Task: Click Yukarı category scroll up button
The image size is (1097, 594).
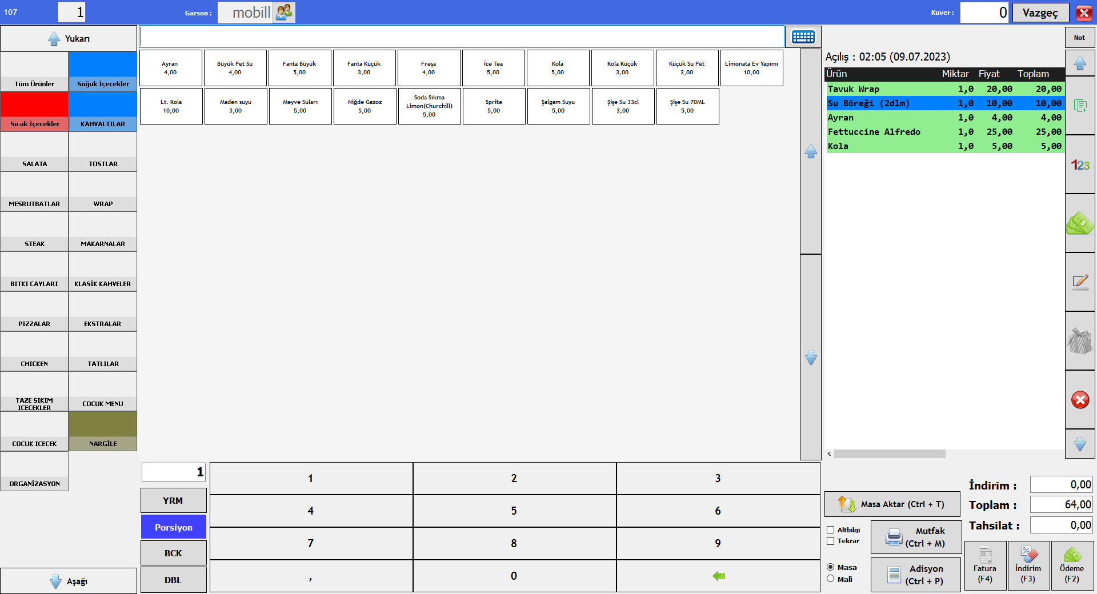Action: (x=69, y=38)
